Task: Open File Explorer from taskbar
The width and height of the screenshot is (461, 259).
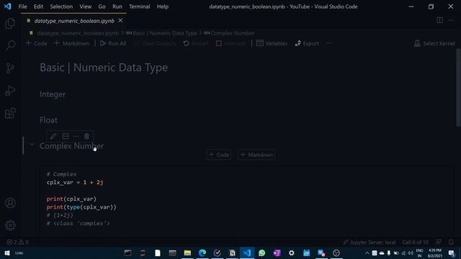Action: point(187,253)
